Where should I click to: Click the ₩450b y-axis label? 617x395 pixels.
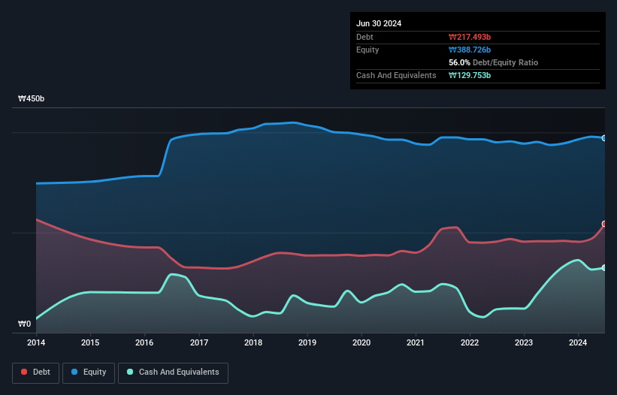click(31, 98)
